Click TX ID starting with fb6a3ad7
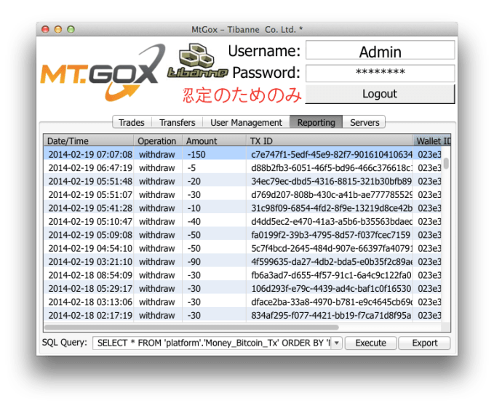The image size is (494, 406). 331,275
